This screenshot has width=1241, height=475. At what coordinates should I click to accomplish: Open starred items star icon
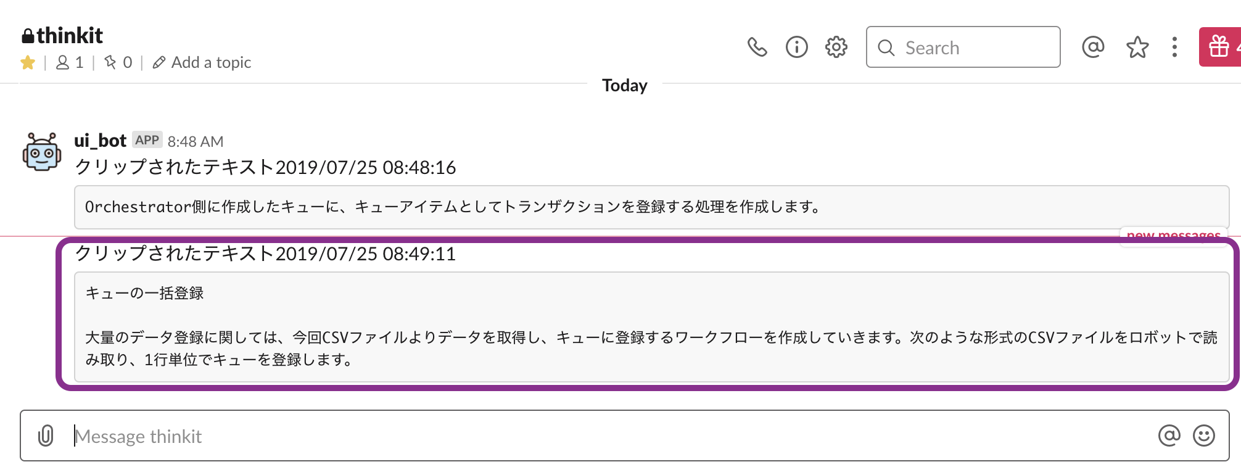1137,47
